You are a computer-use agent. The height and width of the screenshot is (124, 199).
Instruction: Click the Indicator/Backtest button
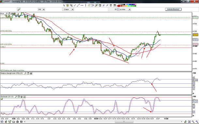pos(173,9)
